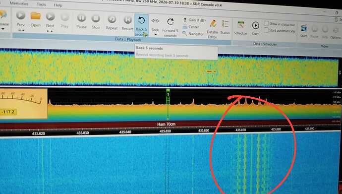
Task: Open the Tools menu
Action: [41, 4]
